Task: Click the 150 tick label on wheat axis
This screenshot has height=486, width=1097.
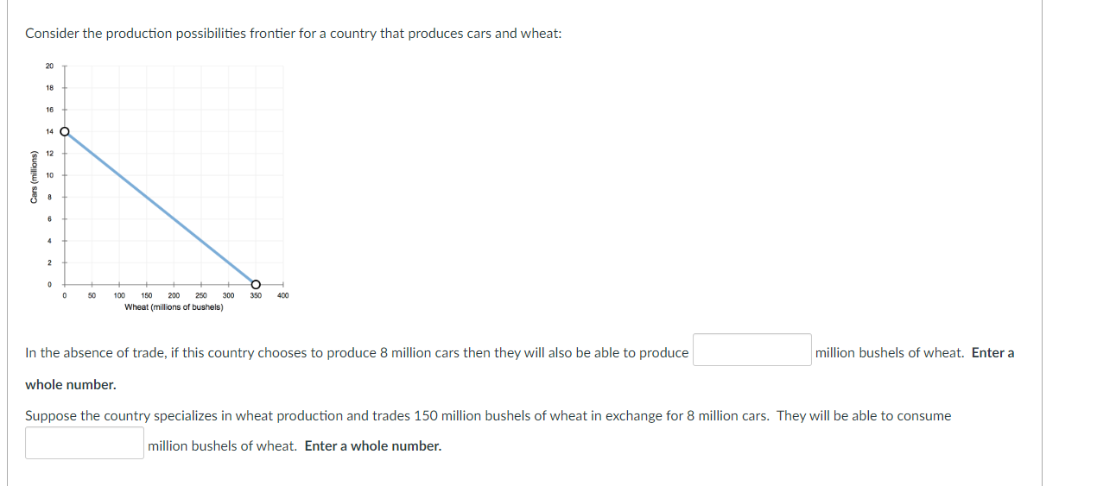Action: [146, 296]
